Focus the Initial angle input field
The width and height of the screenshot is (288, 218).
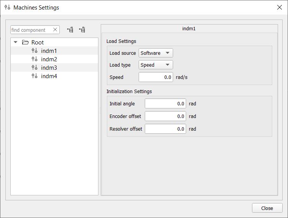pyautogui.click(x=165, y=103)
